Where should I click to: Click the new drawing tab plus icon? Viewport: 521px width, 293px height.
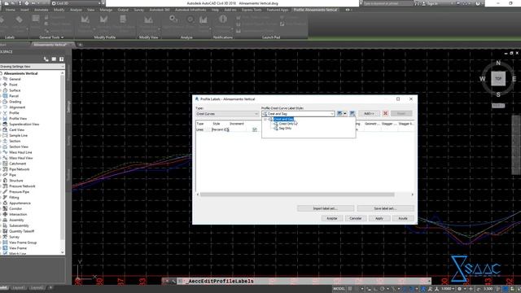(x=80, y=45)
